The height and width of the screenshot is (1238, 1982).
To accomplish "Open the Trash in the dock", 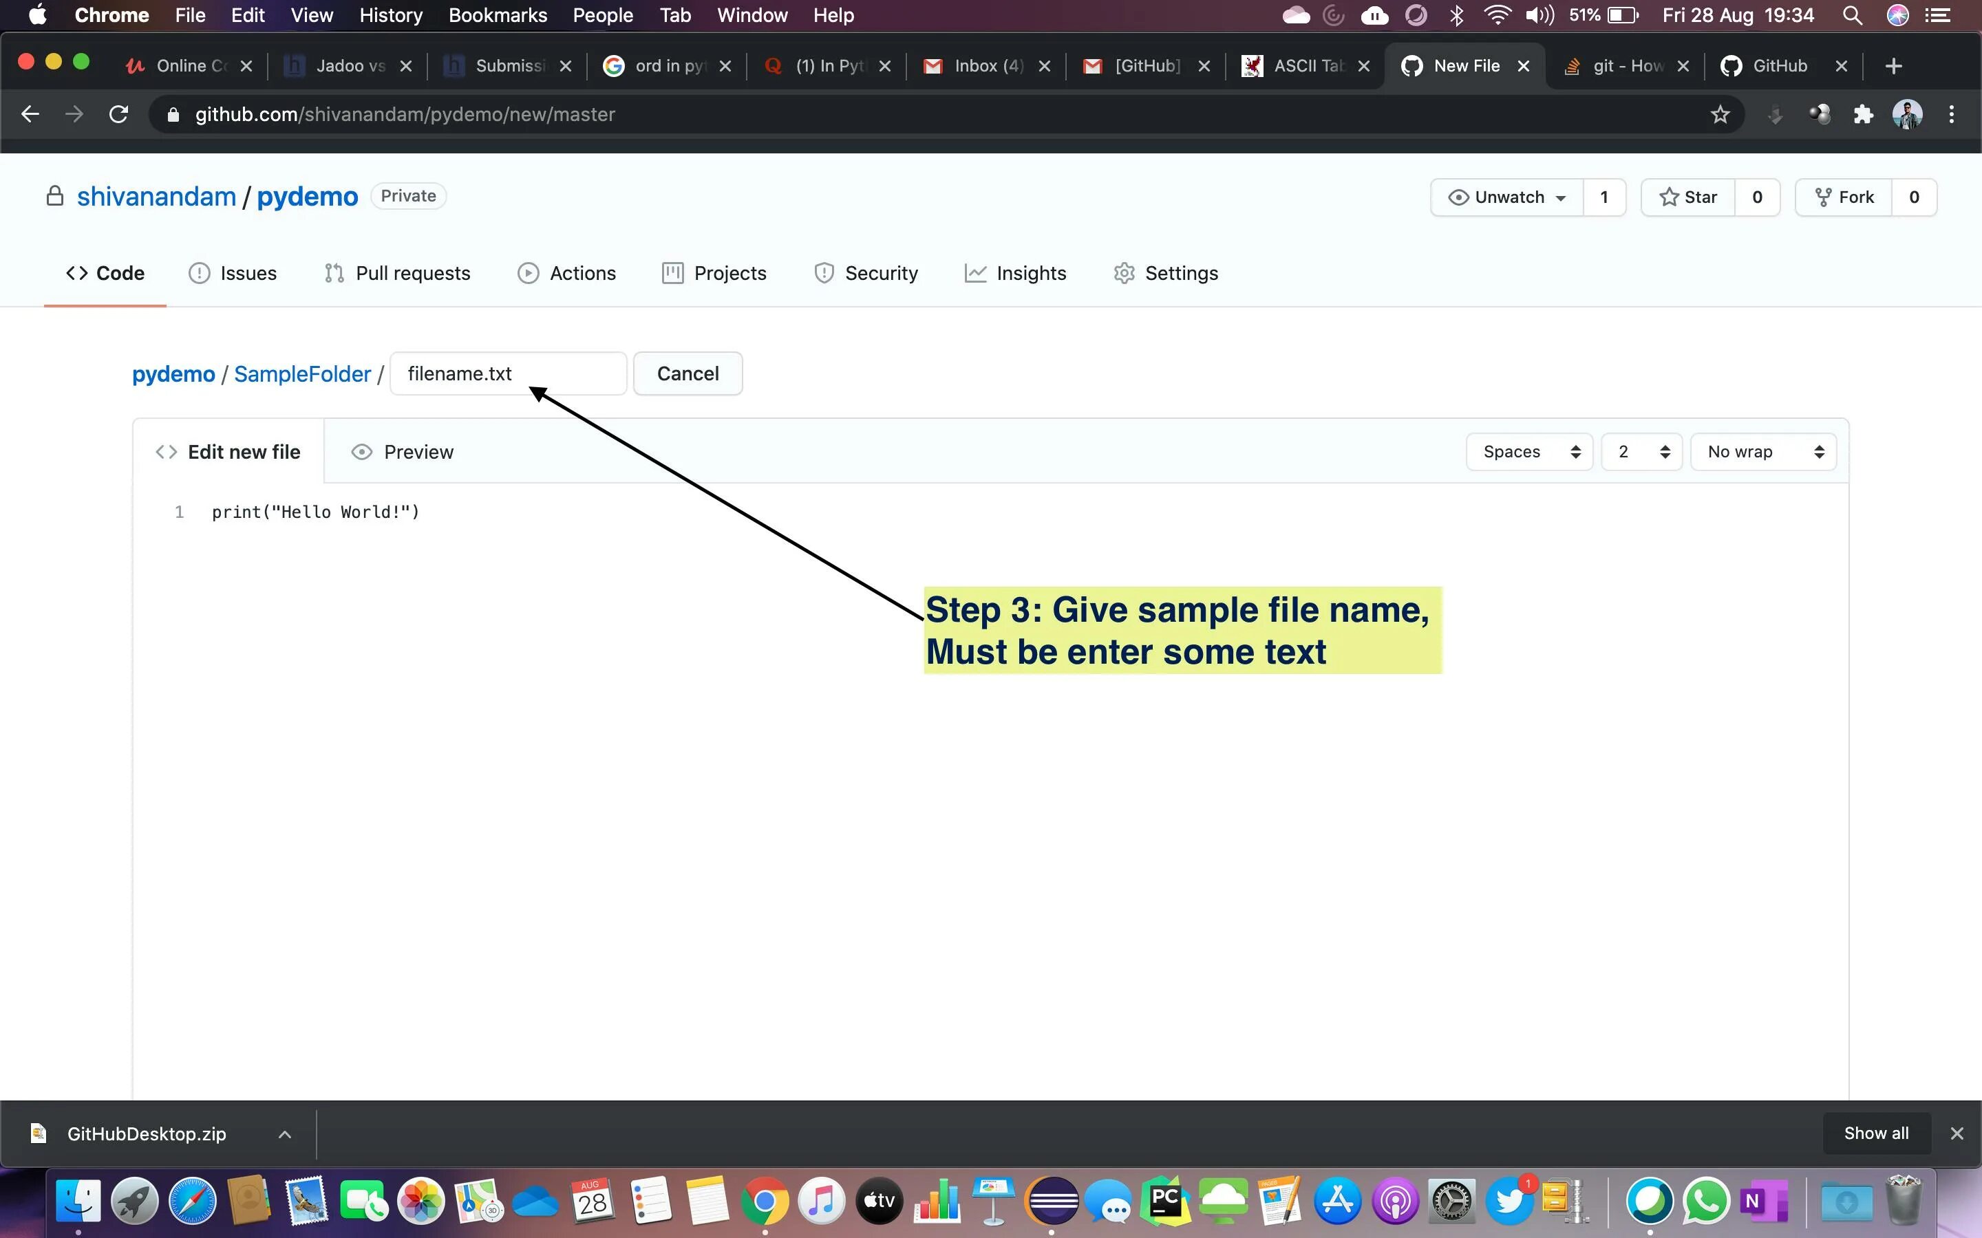I will click(x=1904, y=1201).
